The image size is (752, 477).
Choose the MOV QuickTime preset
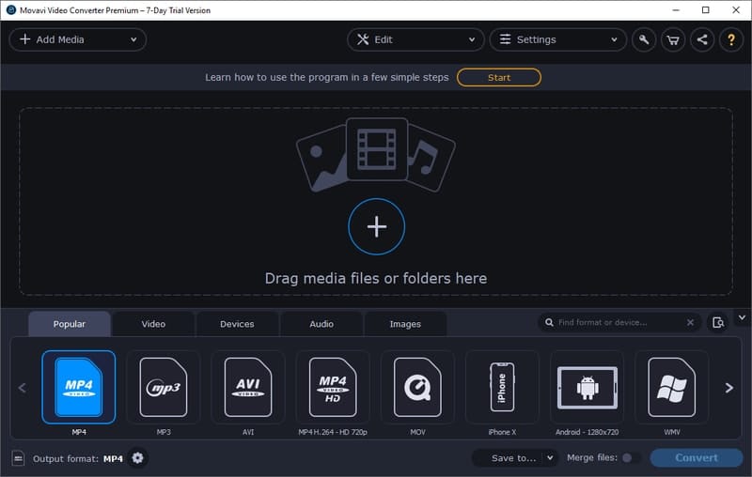click(417, 387)
